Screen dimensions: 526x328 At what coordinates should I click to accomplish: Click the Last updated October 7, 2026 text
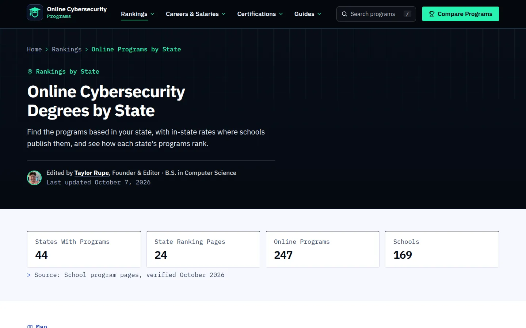pos(98,182)
